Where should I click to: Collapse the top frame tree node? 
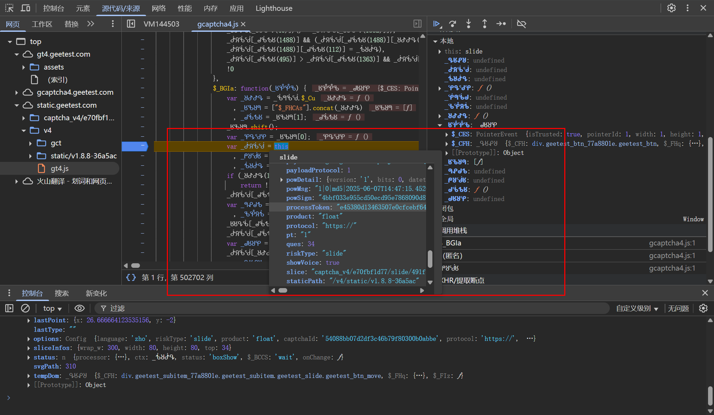click(10, 42)
